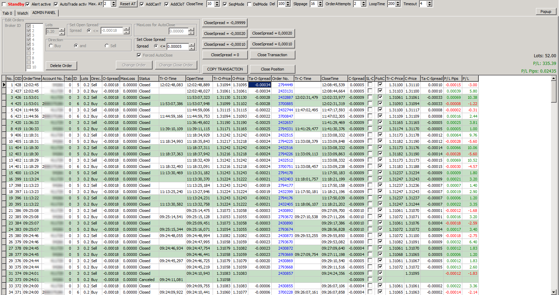
Task: Toggle the SeqMode checkbox
Action: [x=225, y=4]
